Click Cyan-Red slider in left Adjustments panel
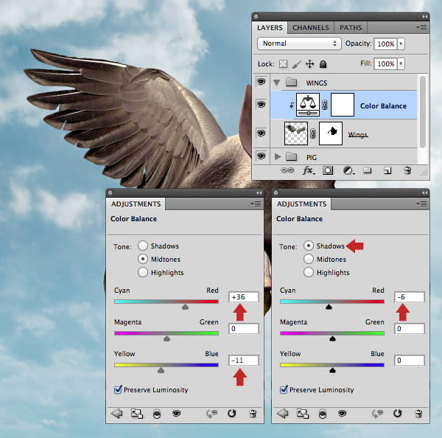 [166, 302]
